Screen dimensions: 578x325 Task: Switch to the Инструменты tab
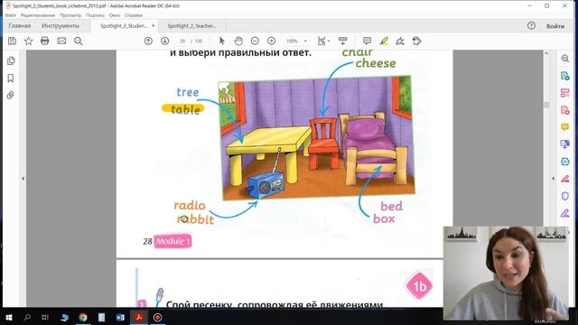pyautogui.click(x=61, y=26)
